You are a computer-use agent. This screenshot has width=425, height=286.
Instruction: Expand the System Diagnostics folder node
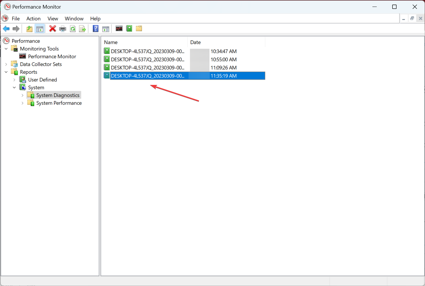click(x=22, y=95)
